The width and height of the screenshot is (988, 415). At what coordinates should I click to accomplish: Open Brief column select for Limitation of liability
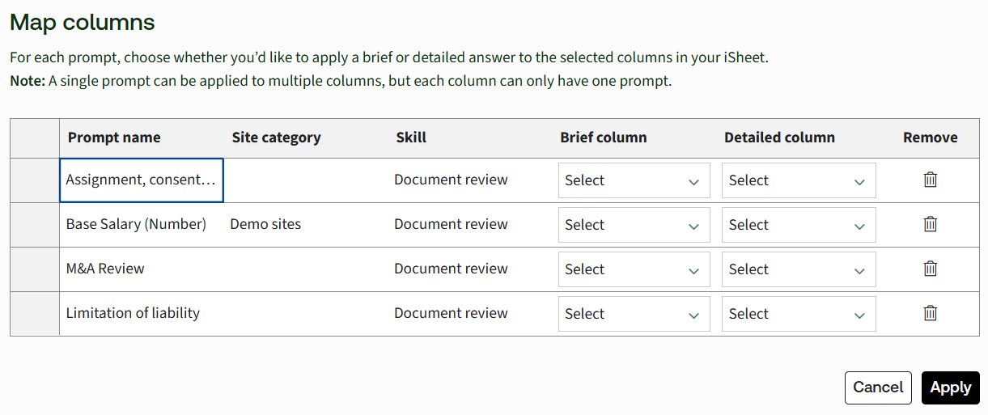pos(634,314)
